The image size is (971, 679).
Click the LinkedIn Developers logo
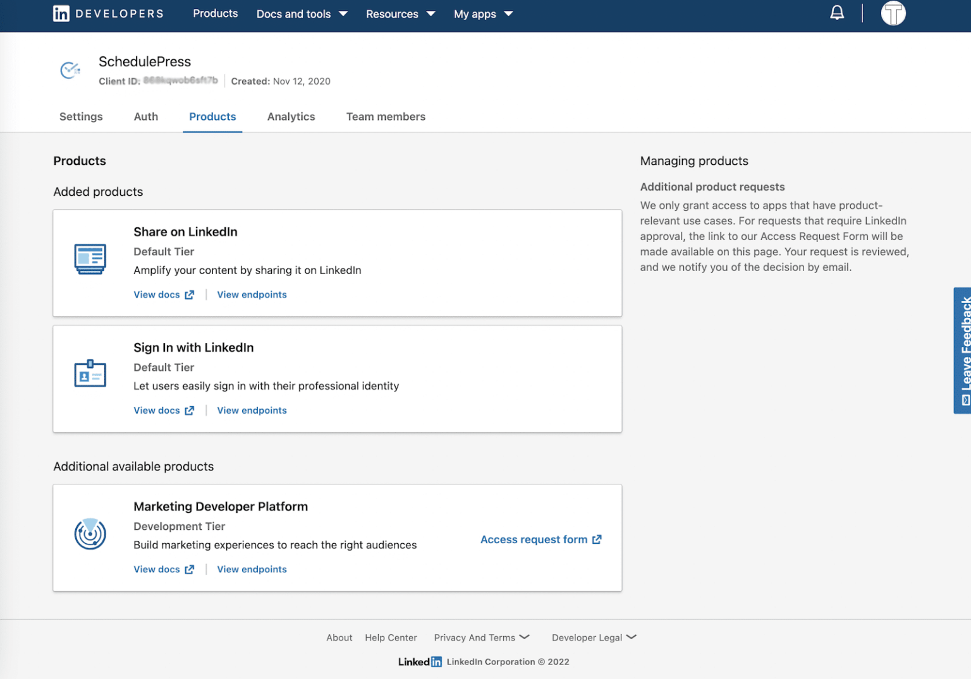pos(107,13)
